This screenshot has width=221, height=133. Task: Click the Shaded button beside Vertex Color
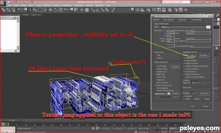tap(175, 93)
